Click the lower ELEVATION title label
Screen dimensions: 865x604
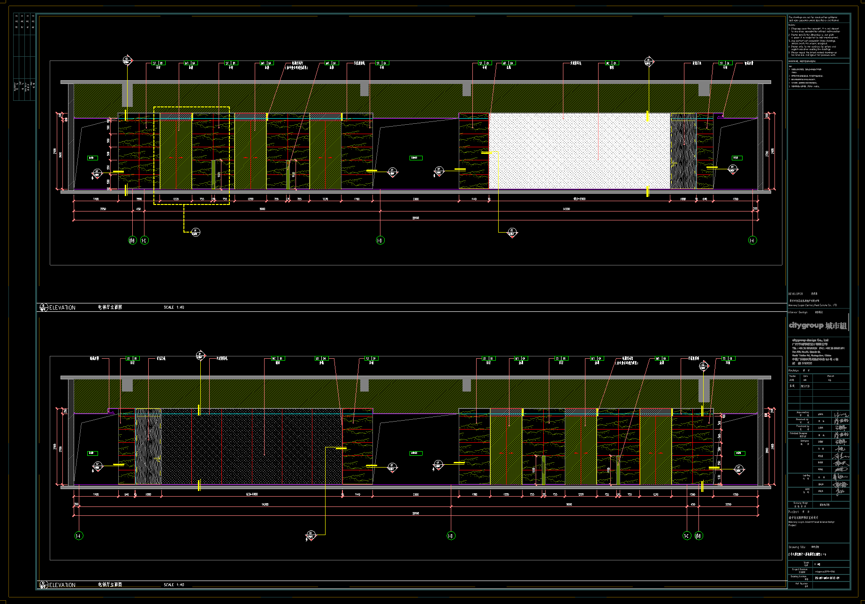pyautogui.click(x=62, y=585)
